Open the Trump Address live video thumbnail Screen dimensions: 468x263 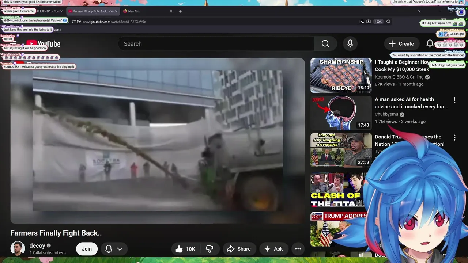[x=338, y=230]
